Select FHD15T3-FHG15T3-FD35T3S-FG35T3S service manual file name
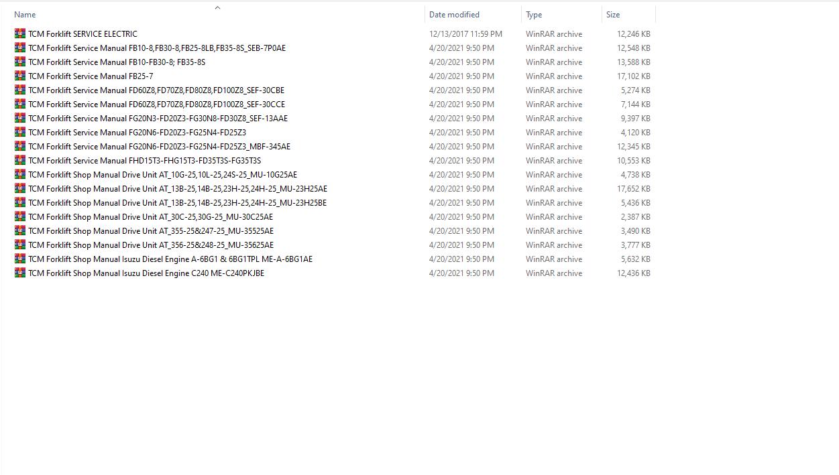839x475 pixels. [144, 160]
